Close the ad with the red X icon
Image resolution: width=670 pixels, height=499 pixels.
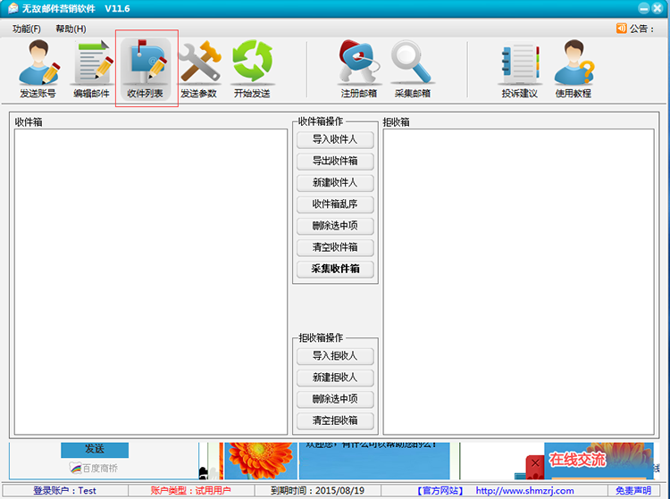[535, 462]
